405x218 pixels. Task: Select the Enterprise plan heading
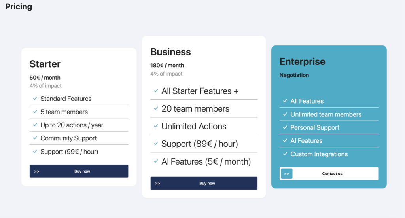pos(302,62)
